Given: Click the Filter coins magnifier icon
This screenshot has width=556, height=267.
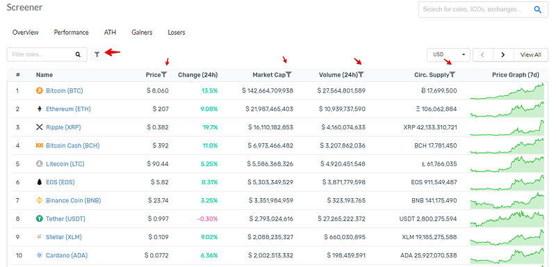Looking at the screenshot, I should click(78, 55).
